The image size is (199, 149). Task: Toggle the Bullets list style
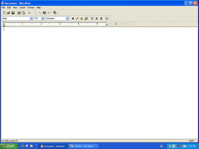[107, 19]
